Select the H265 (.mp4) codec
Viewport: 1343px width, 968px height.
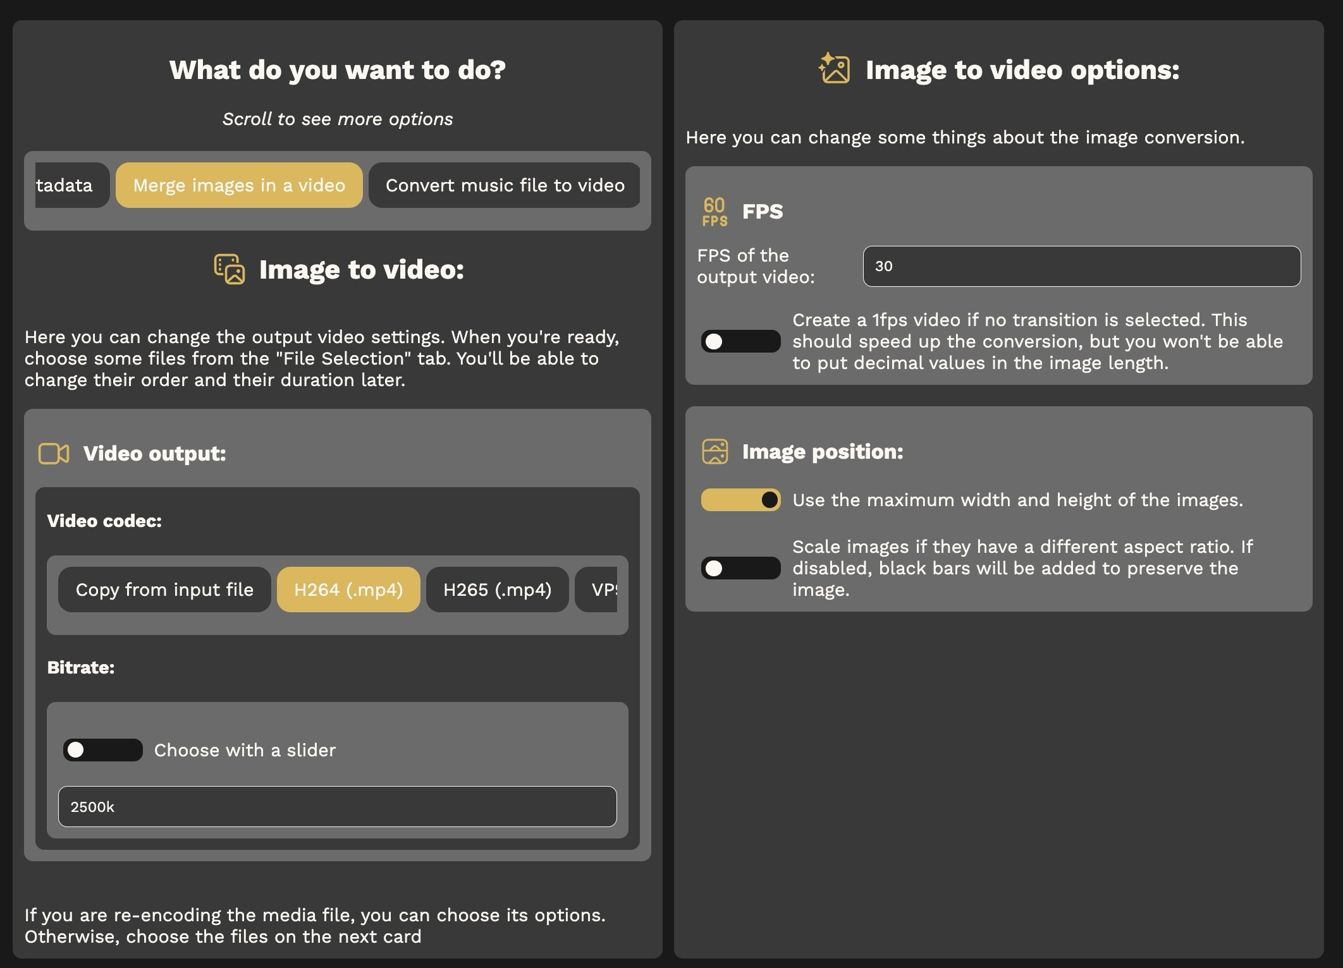coord(498,590)
